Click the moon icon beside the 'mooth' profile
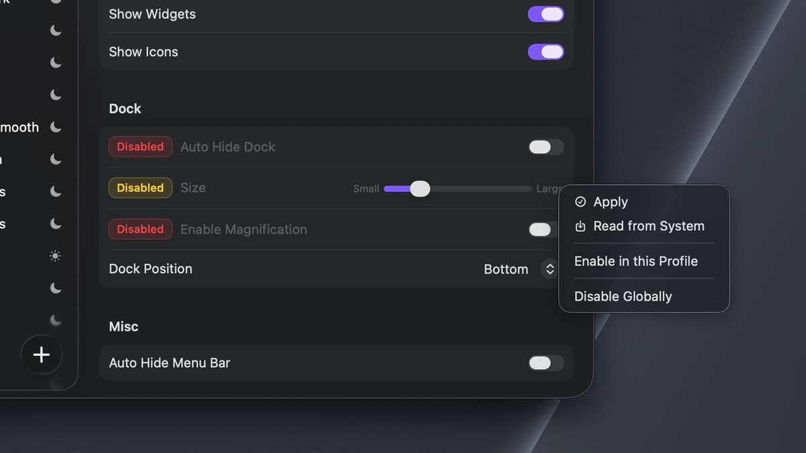Image resolution: width=806 pixels, height=453 pixels. point(56,127)
